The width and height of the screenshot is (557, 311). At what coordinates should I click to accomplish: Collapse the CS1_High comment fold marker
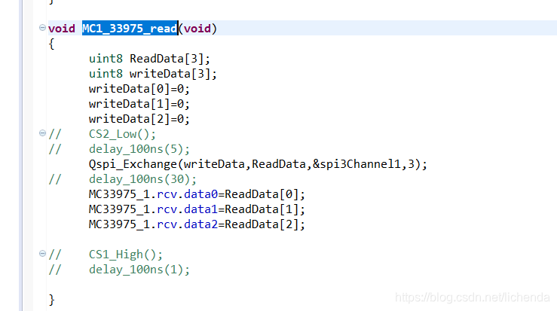(42, 254)
